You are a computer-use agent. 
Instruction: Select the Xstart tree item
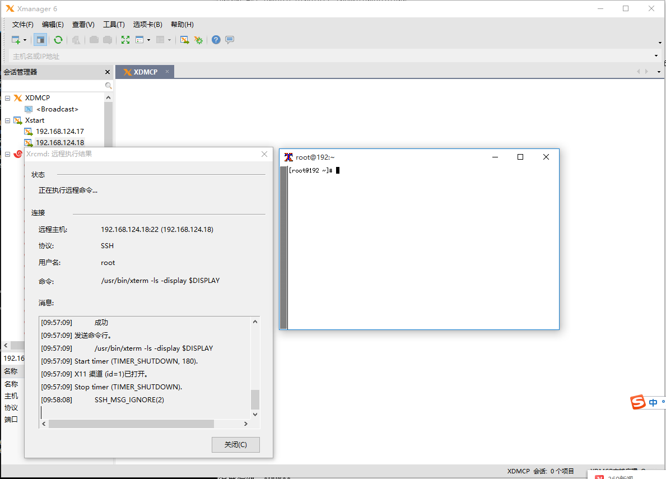[34, 120]
